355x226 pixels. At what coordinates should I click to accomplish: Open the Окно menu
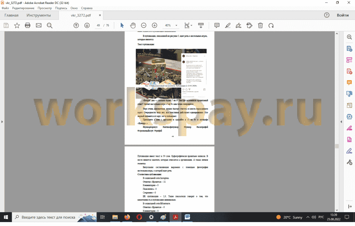[x=74, y=8]
